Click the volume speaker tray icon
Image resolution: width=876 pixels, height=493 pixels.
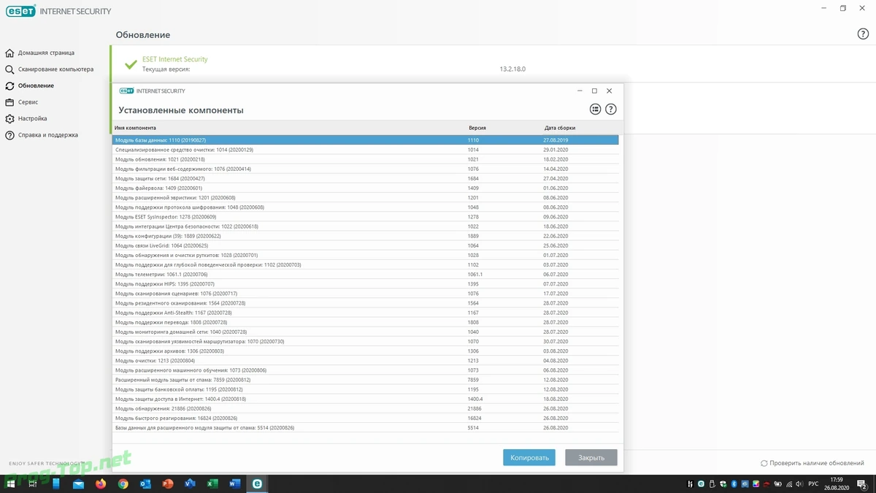click(799, 484)
